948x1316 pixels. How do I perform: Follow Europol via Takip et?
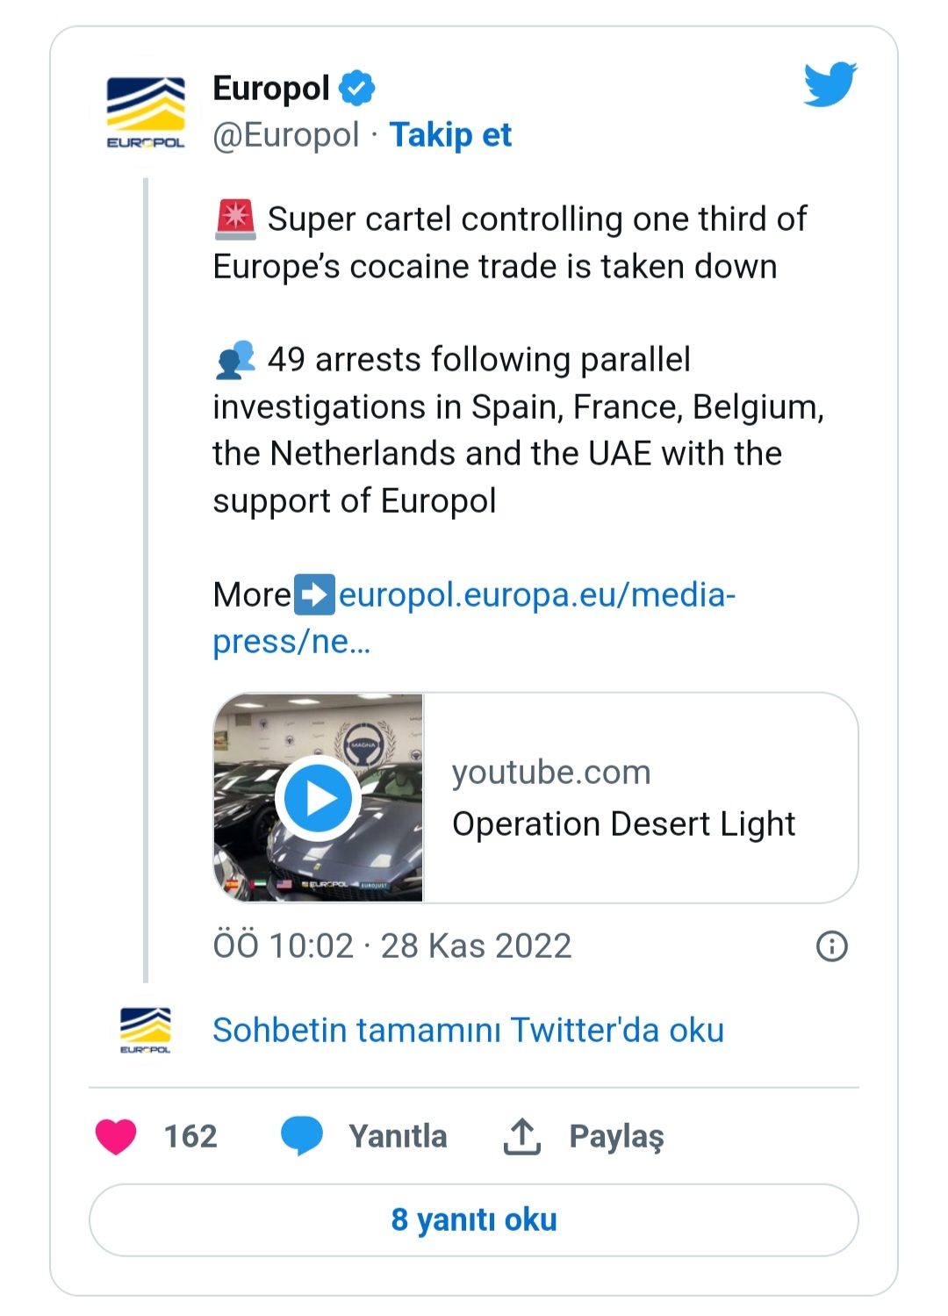[x=450, y=135]
